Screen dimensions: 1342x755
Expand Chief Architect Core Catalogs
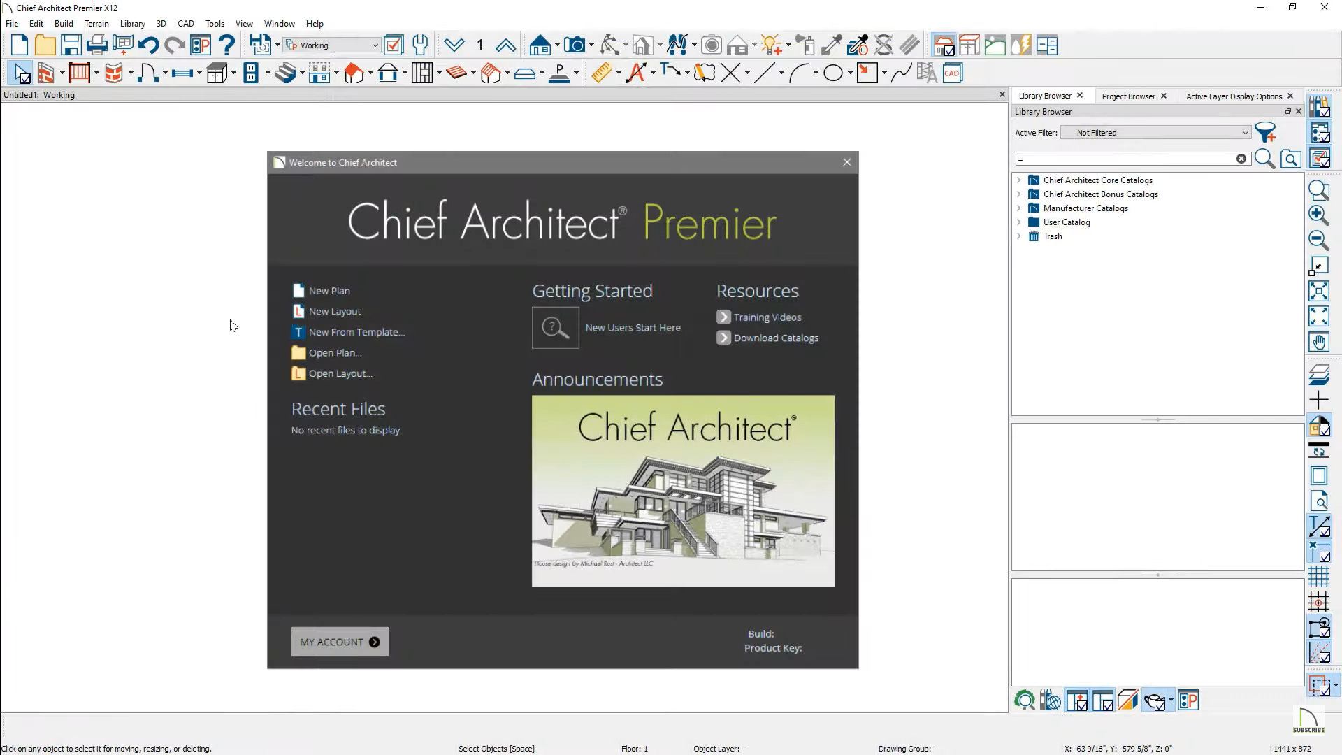[1019, 180]
